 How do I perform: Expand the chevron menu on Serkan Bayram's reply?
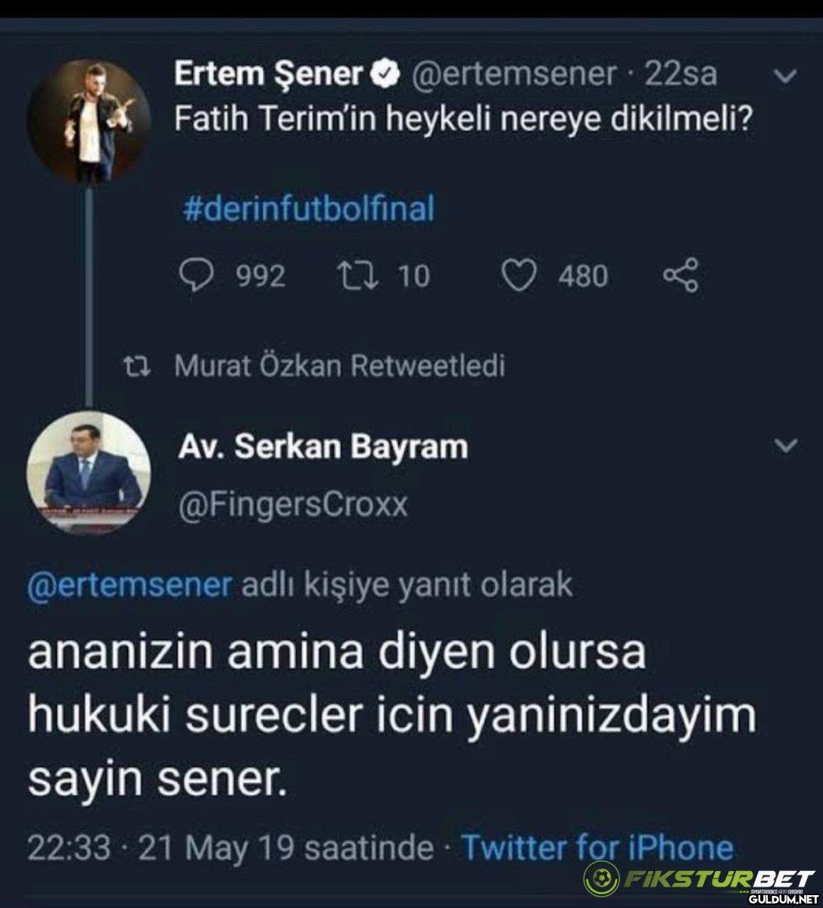tap(787, 446)
